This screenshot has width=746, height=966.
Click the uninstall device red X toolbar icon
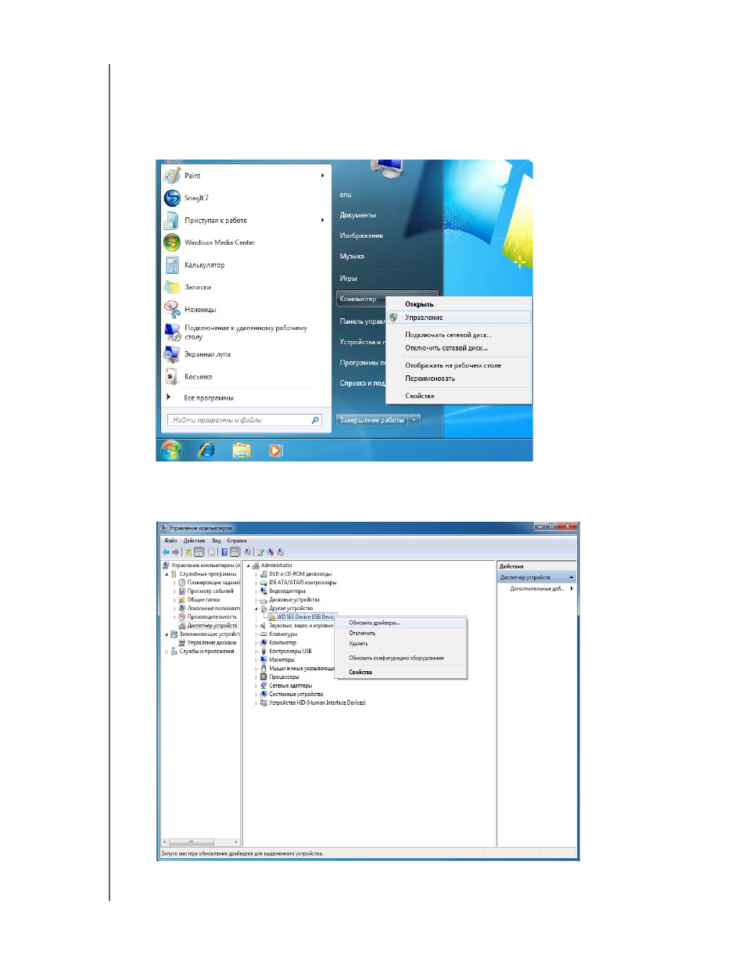click(x=271, y=552)
